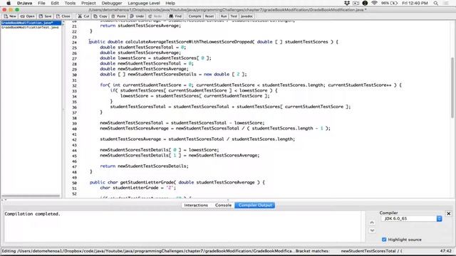
Task: Open the Edit menu
Action: (x=55, y=3)
